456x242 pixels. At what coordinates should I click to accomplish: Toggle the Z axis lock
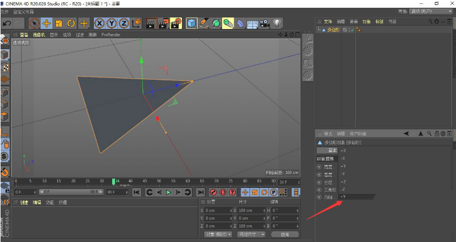tap(123, 23)
